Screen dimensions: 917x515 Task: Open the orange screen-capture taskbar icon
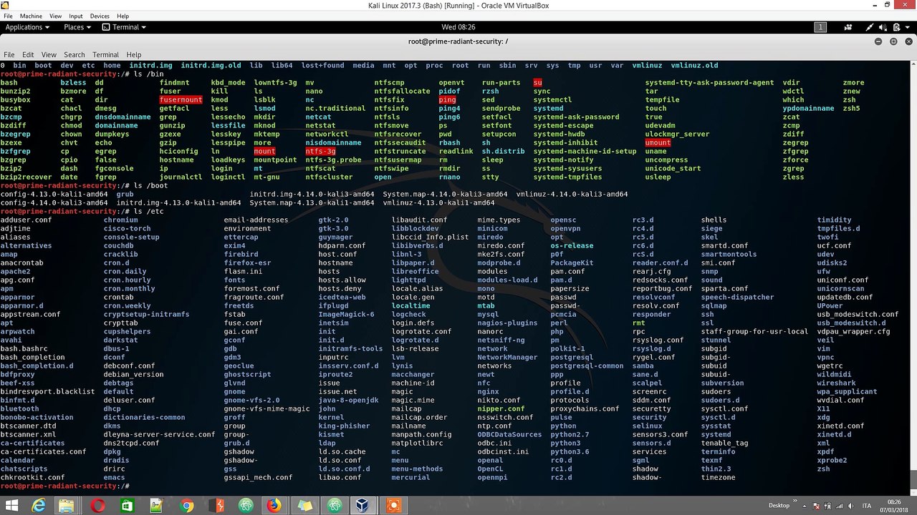tap(393, 506)
